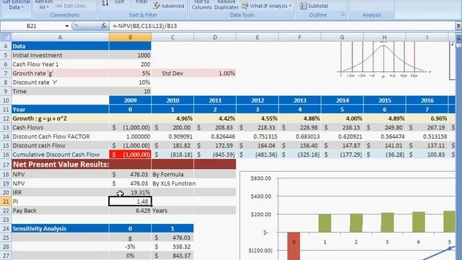Select row 21 header
Viewport: 462px width, 260px height.
[x=6, y=201]
